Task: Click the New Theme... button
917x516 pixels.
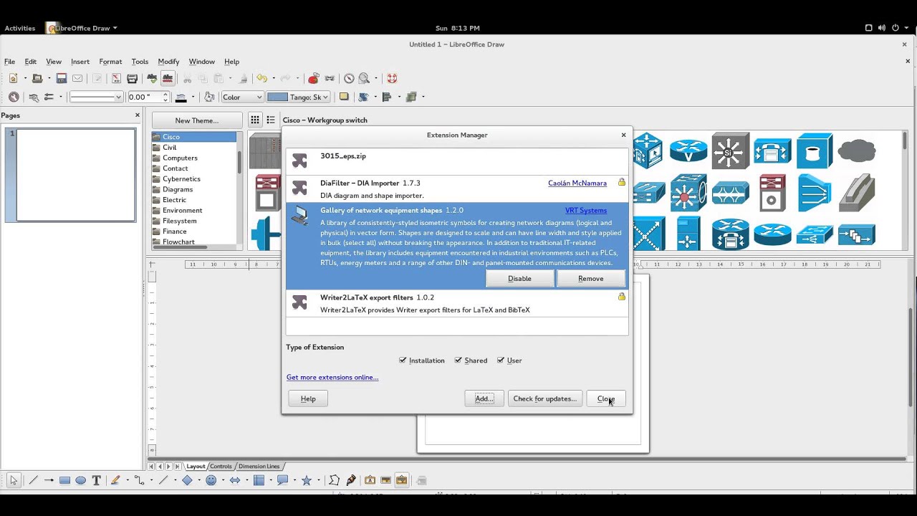Action: point(197,120)
